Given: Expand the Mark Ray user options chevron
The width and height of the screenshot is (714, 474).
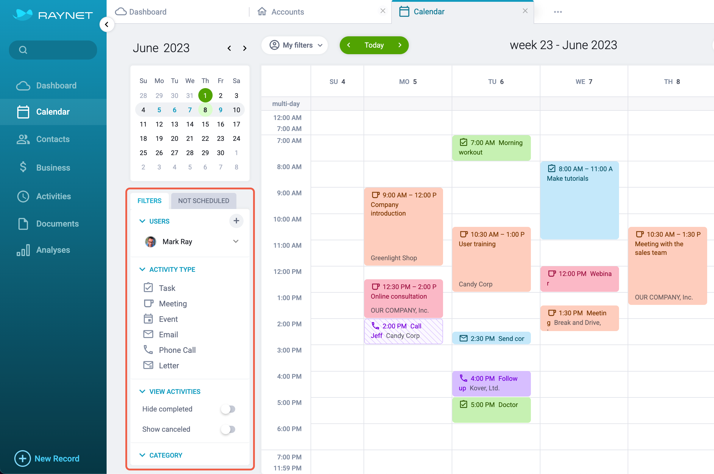Looking at the screenshot, I should click(x=236, y=241).
